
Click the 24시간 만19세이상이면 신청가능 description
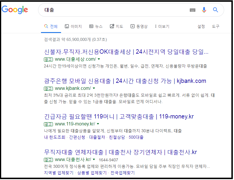click(126, 66)
